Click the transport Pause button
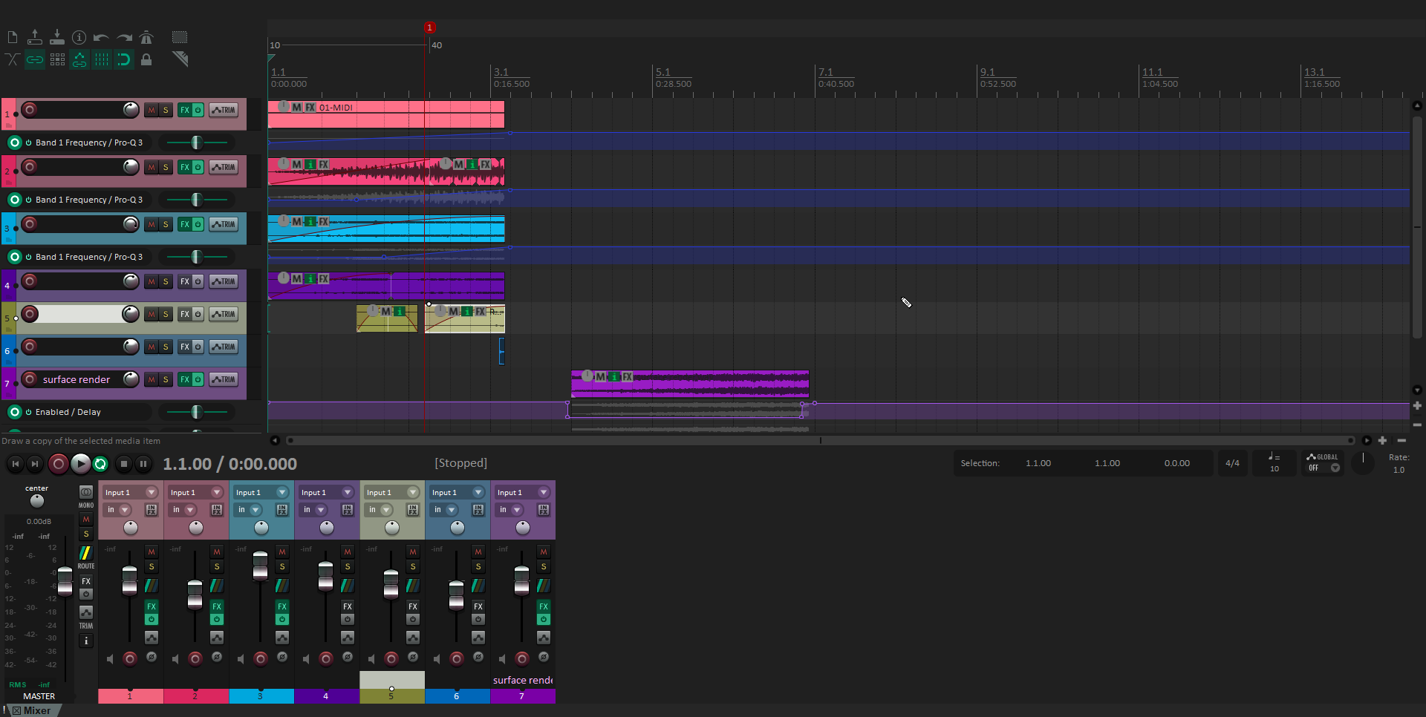The height and width of the screenshot is (717, 1426). click(143, 464)
